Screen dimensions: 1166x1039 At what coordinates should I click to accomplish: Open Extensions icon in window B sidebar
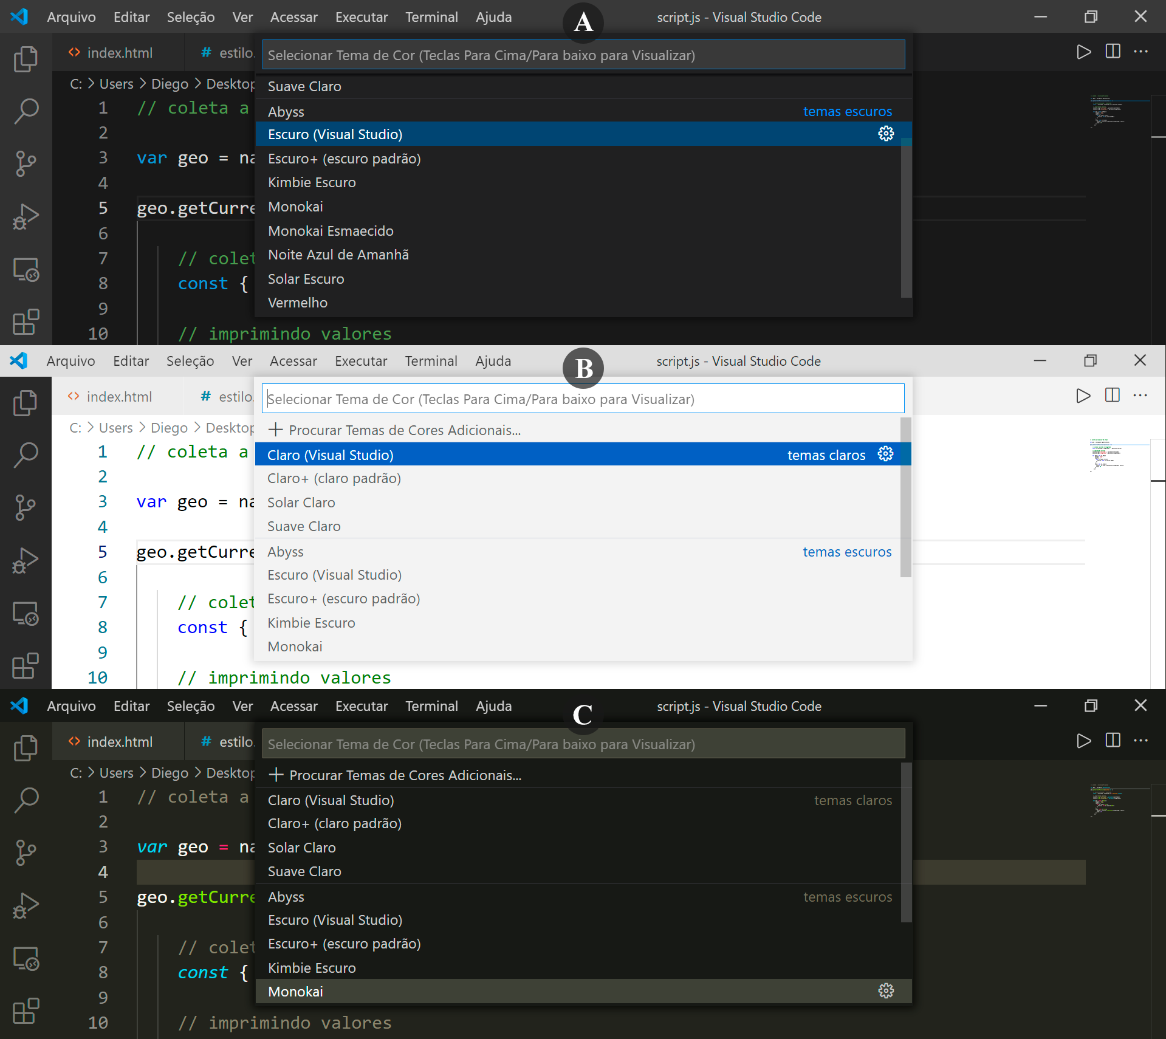point(26,665)
